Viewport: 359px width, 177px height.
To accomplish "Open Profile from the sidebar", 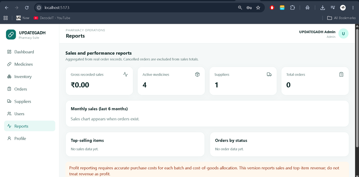I will pyautogui.click(x=29, y=138).
